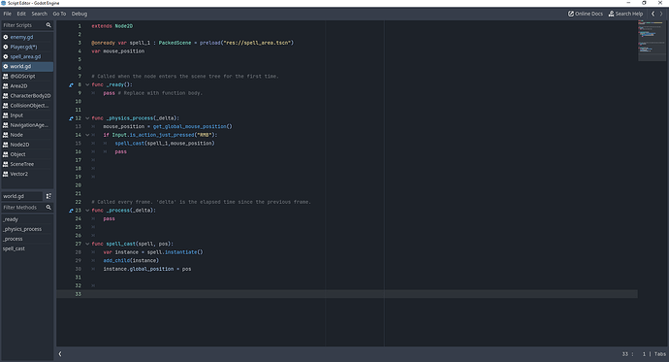Viewport: 669px width, 362px height.
Task: Open the Search Help dialog
Action: 625,14
